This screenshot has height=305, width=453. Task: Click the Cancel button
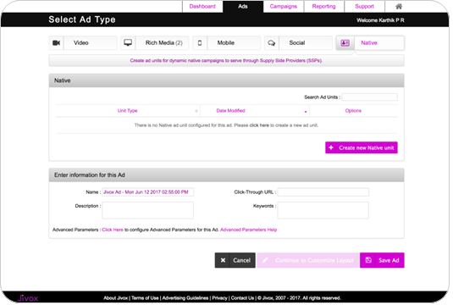tap(235, 260)
